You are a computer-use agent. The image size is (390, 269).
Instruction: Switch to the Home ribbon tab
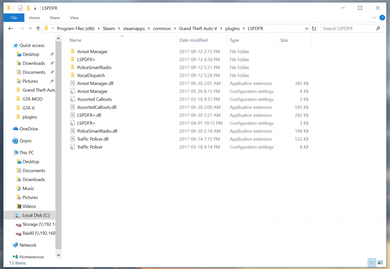point(34,18)
